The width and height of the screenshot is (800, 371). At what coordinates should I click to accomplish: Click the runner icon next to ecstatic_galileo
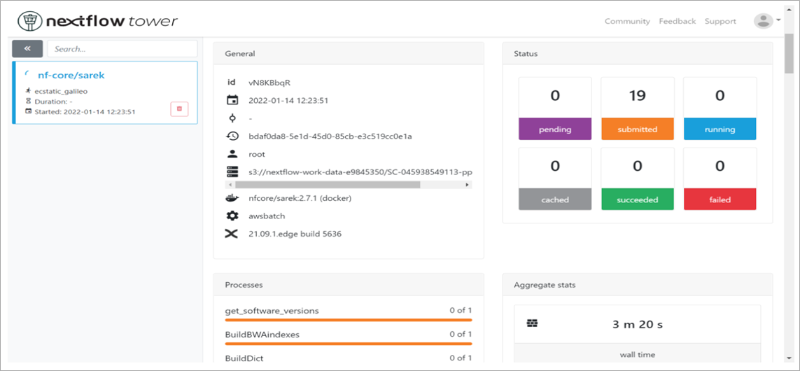pos(28,91)
